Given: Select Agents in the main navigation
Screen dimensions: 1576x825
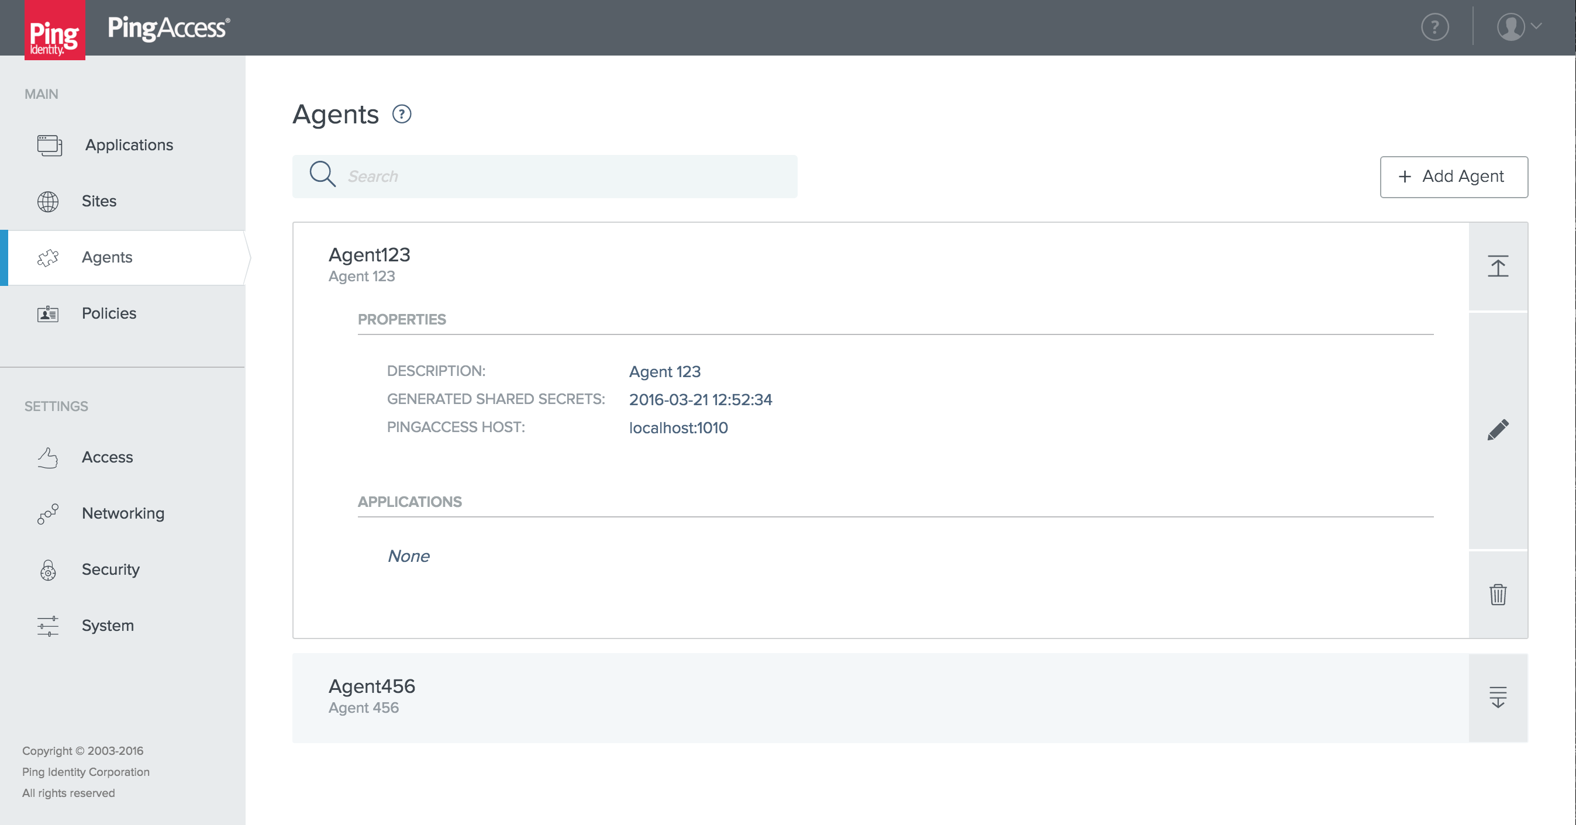Looking at the screenshot, I should (x=107, y=257).
